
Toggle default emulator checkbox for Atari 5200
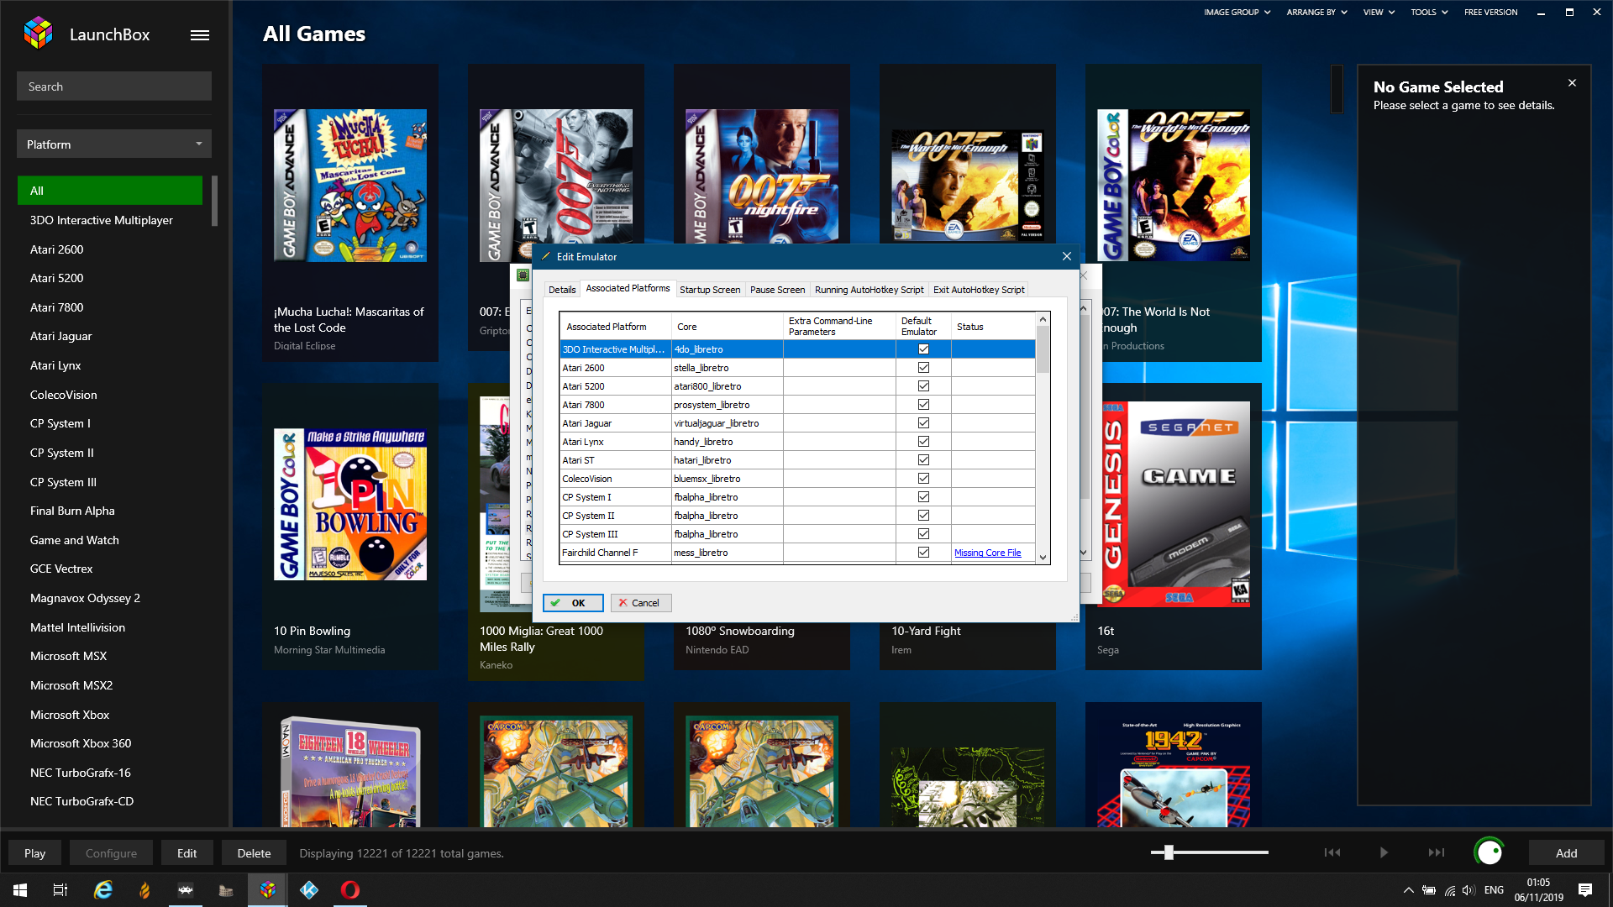click(x=923, y=386)
